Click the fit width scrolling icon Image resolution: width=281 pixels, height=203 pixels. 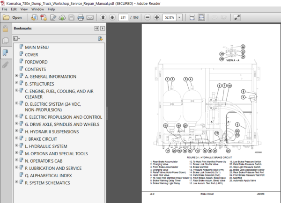192,17
